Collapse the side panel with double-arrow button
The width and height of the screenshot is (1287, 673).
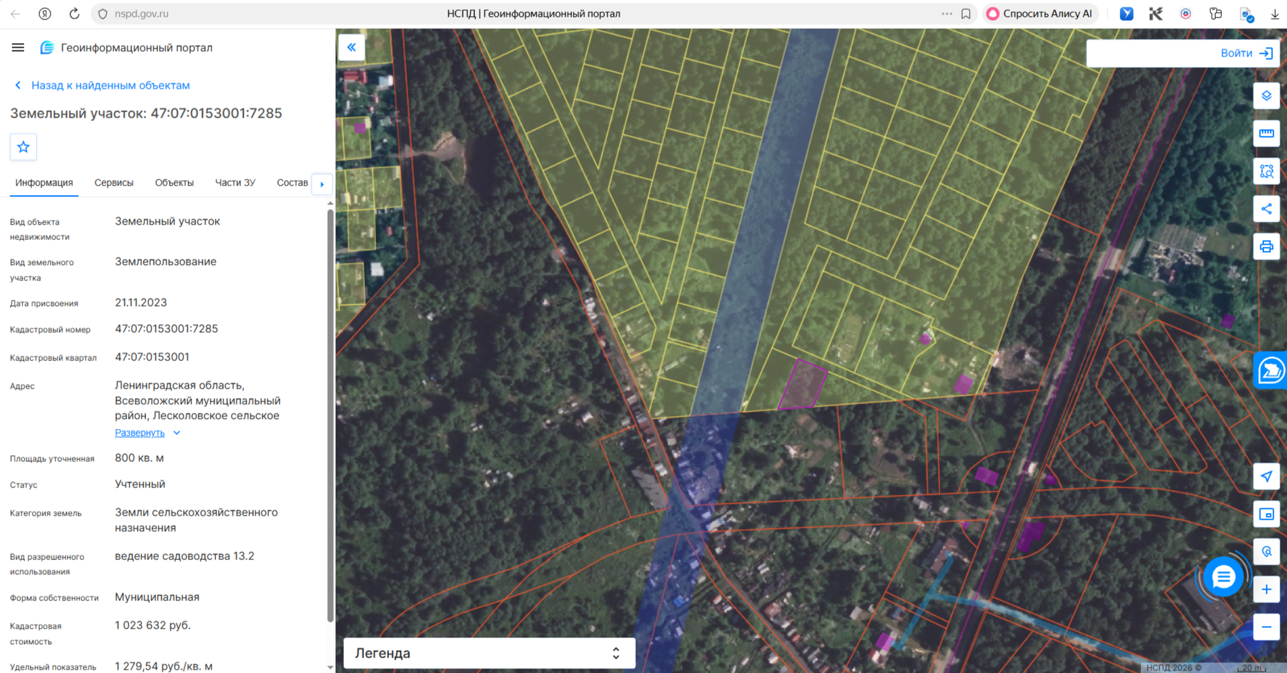(x=351, y=48)
